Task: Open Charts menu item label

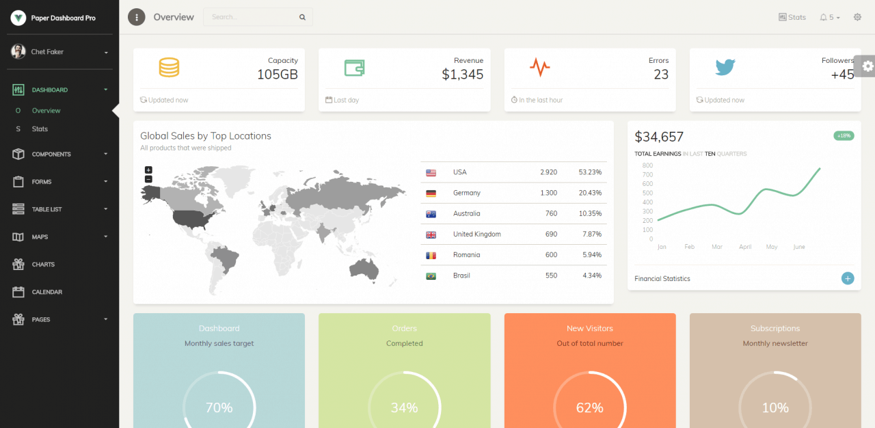Action: pyautogui.click(x=43, y=265)
